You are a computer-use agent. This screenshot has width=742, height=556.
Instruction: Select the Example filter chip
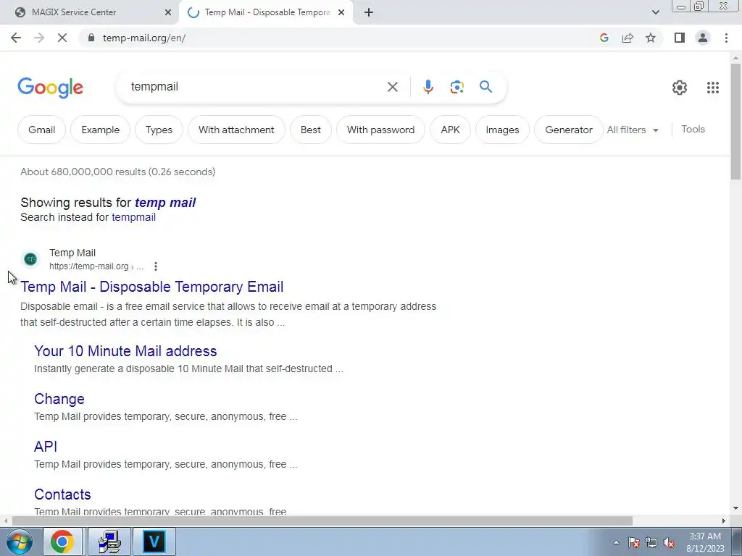[x=100, y=130]
